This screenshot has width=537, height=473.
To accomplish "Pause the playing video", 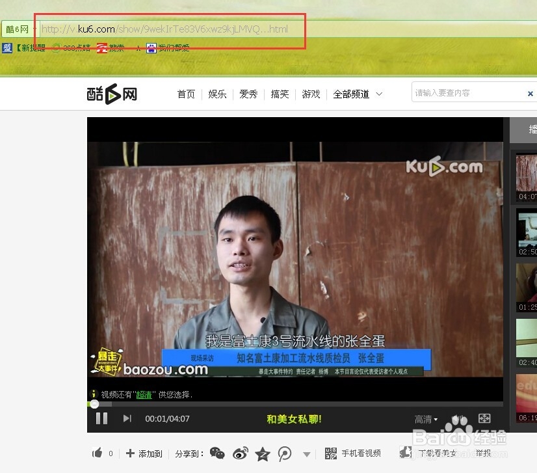I will [101, 418].
